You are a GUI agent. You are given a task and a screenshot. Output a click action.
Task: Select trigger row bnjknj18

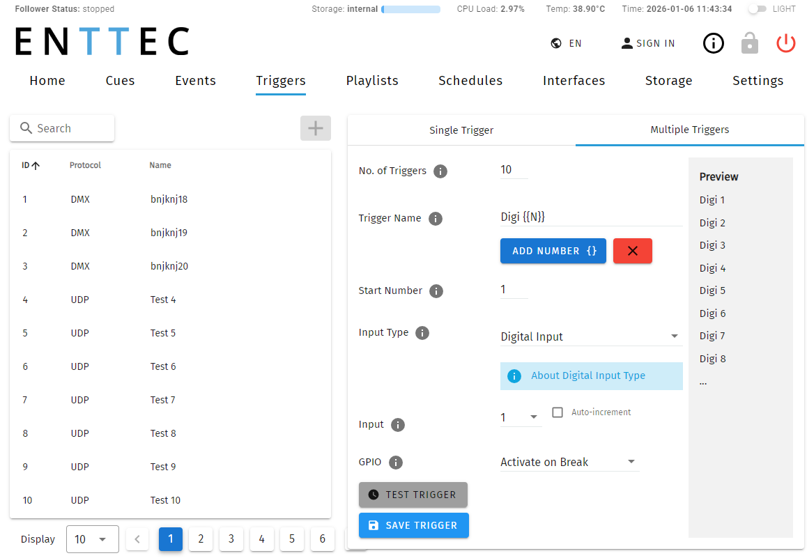[170, 199]
